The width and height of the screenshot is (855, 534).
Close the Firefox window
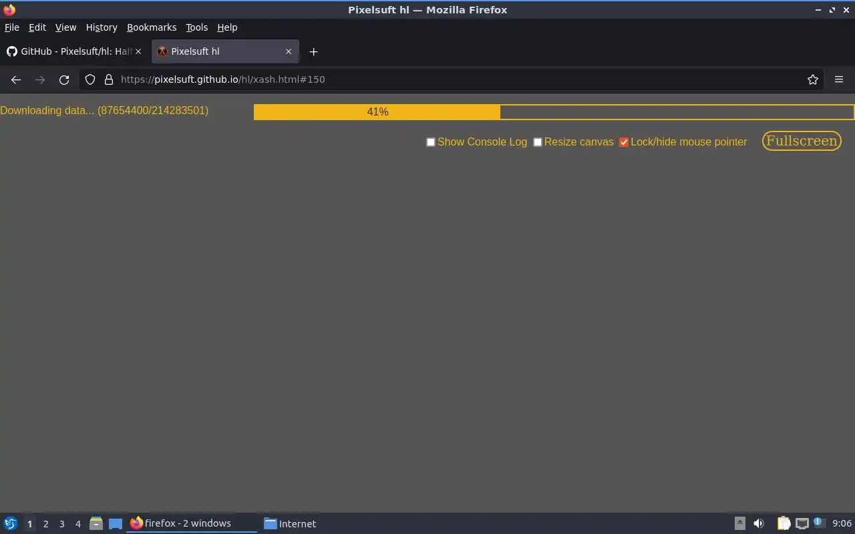point(846,10)
